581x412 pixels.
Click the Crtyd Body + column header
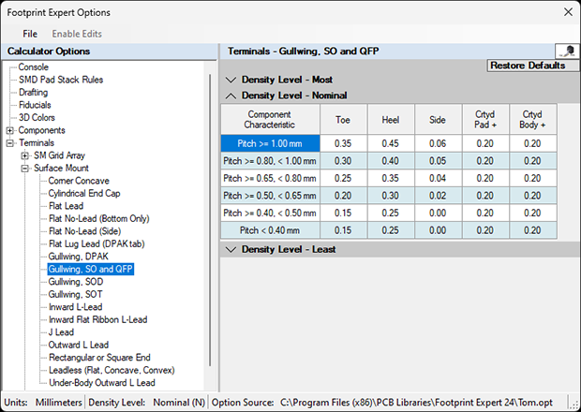click(x=533, y=120)
